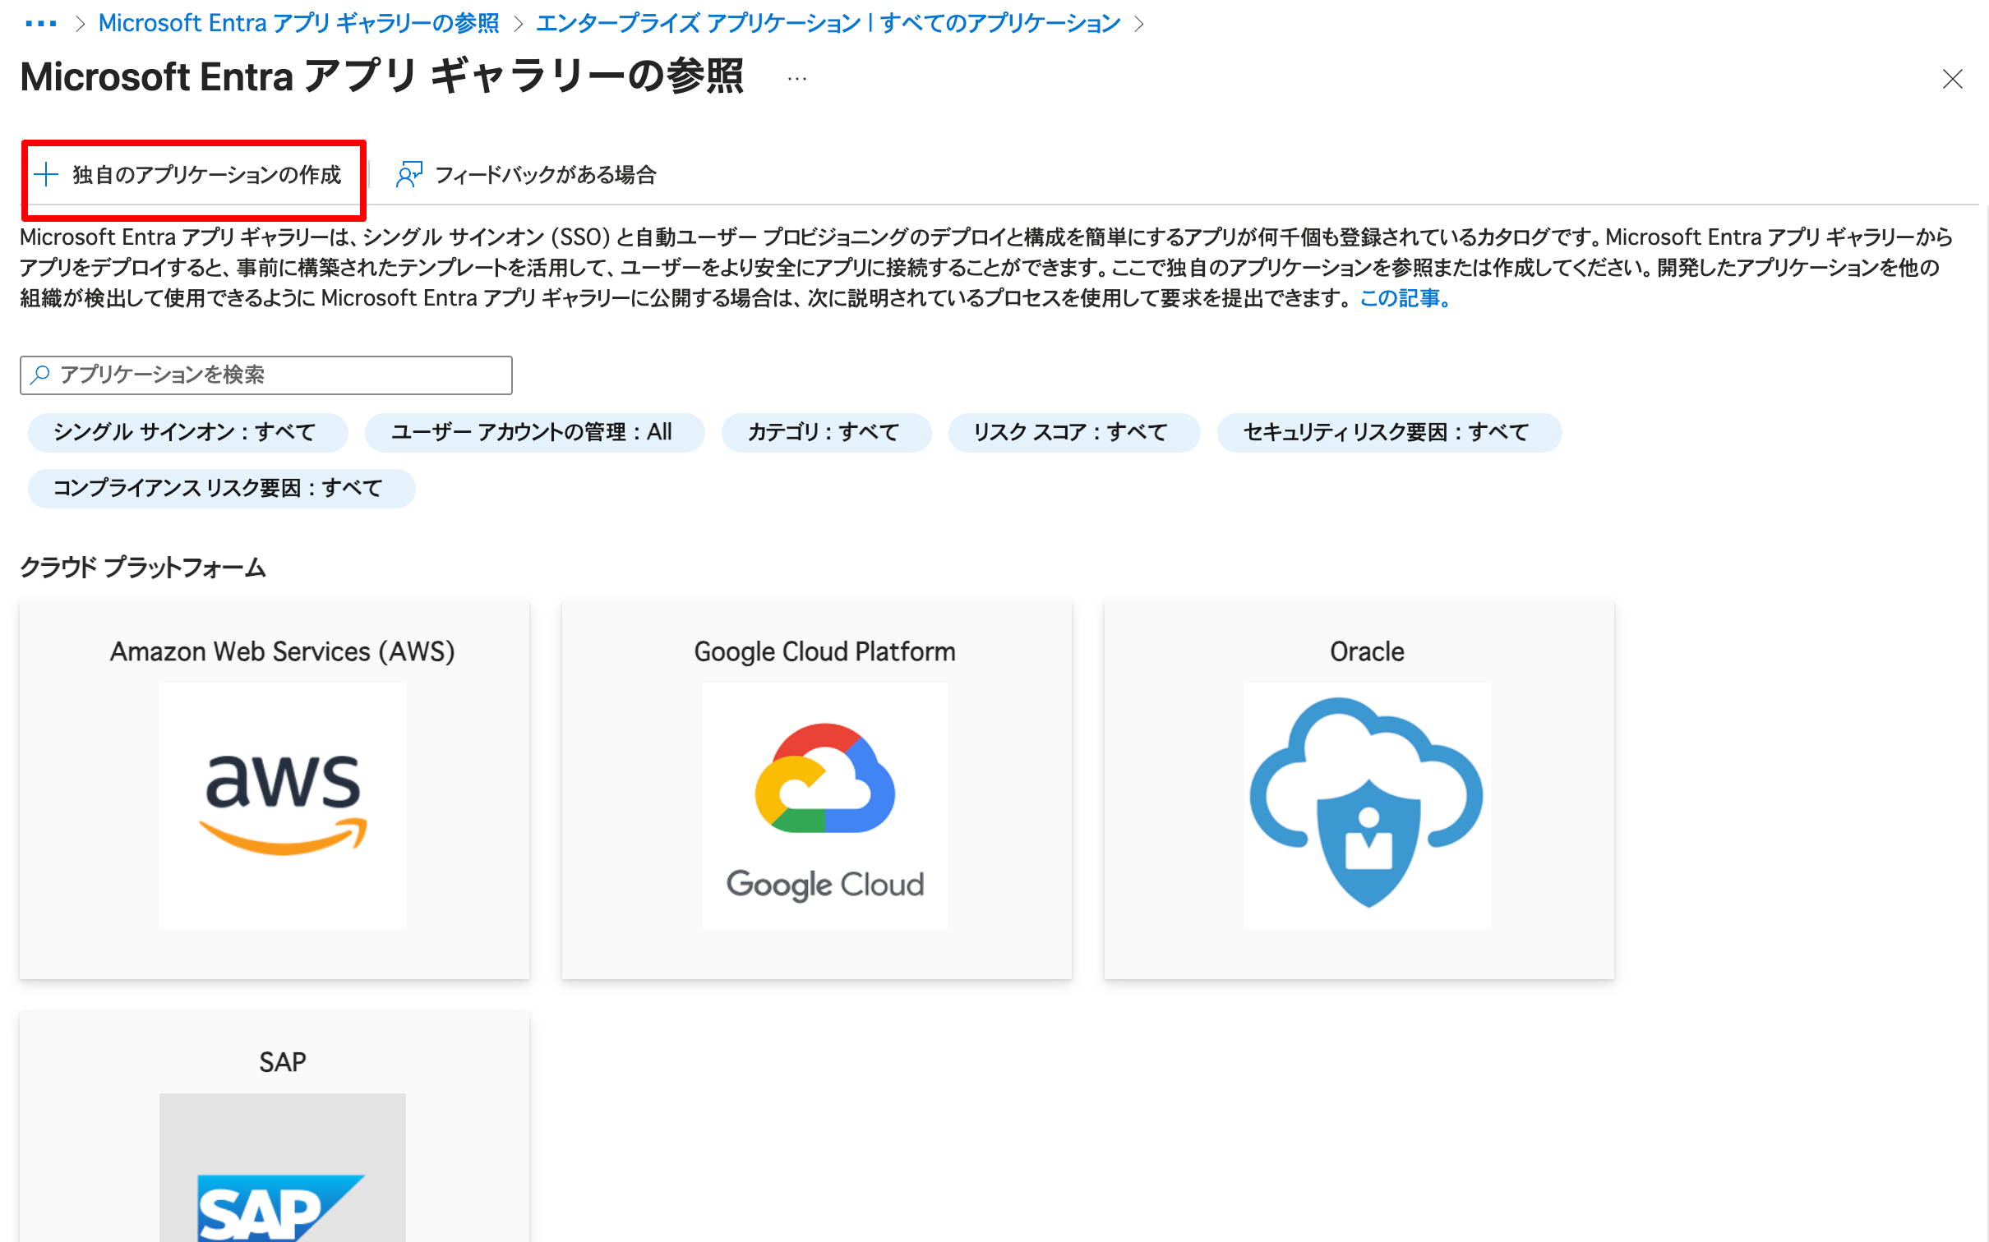Screen dimensions: 1989x1242
Task: Click the search magnifier icon in the search box
Action: click(39, 375)
